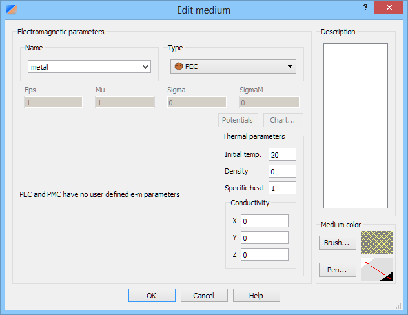This screenshot has width=408, height=315.
Task: Click the Cancel button
Action: 204,295
